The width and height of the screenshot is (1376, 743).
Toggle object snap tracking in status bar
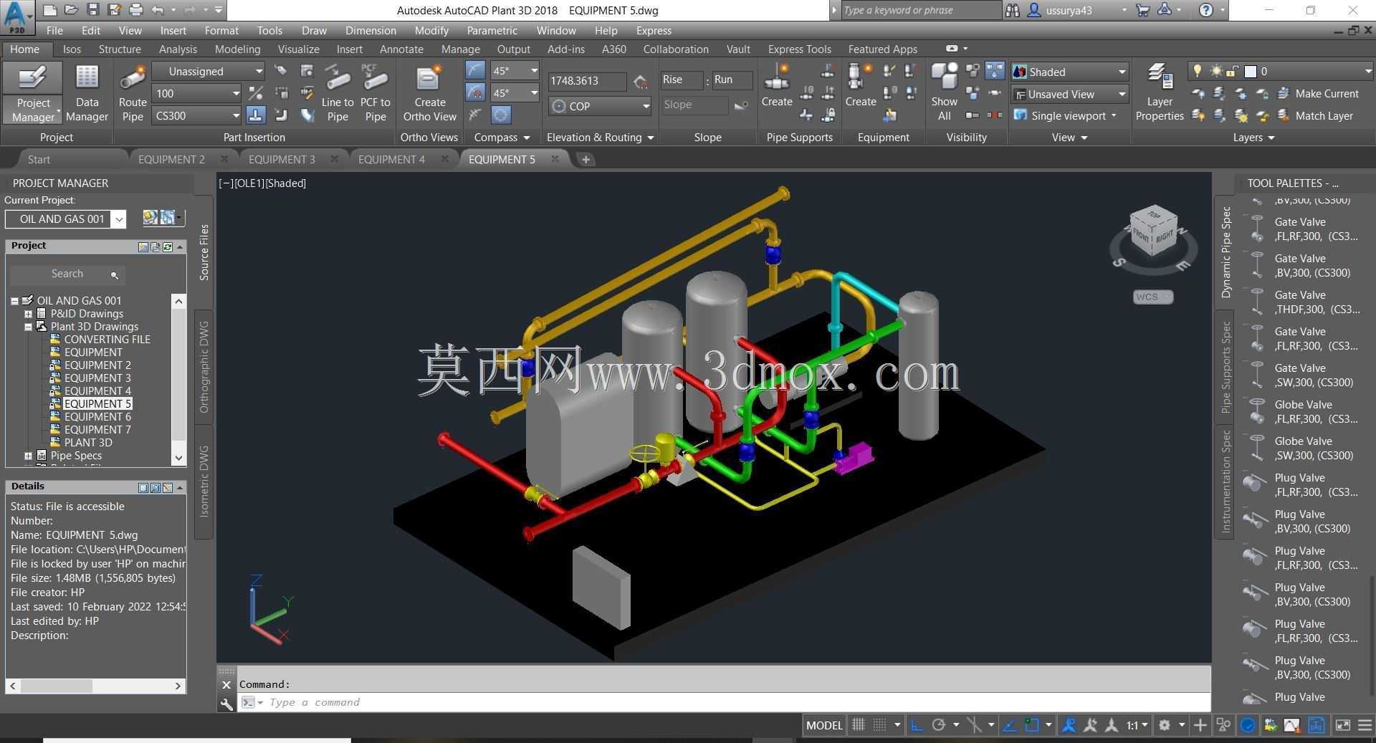point(1009,725)
